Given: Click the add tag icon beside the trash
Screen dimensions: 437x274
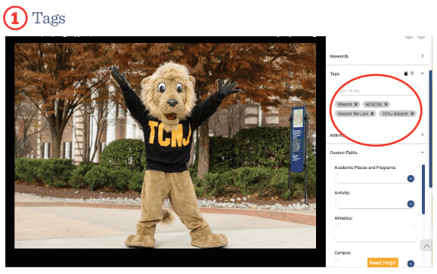Looking at the screenshot, I should 412,73.
